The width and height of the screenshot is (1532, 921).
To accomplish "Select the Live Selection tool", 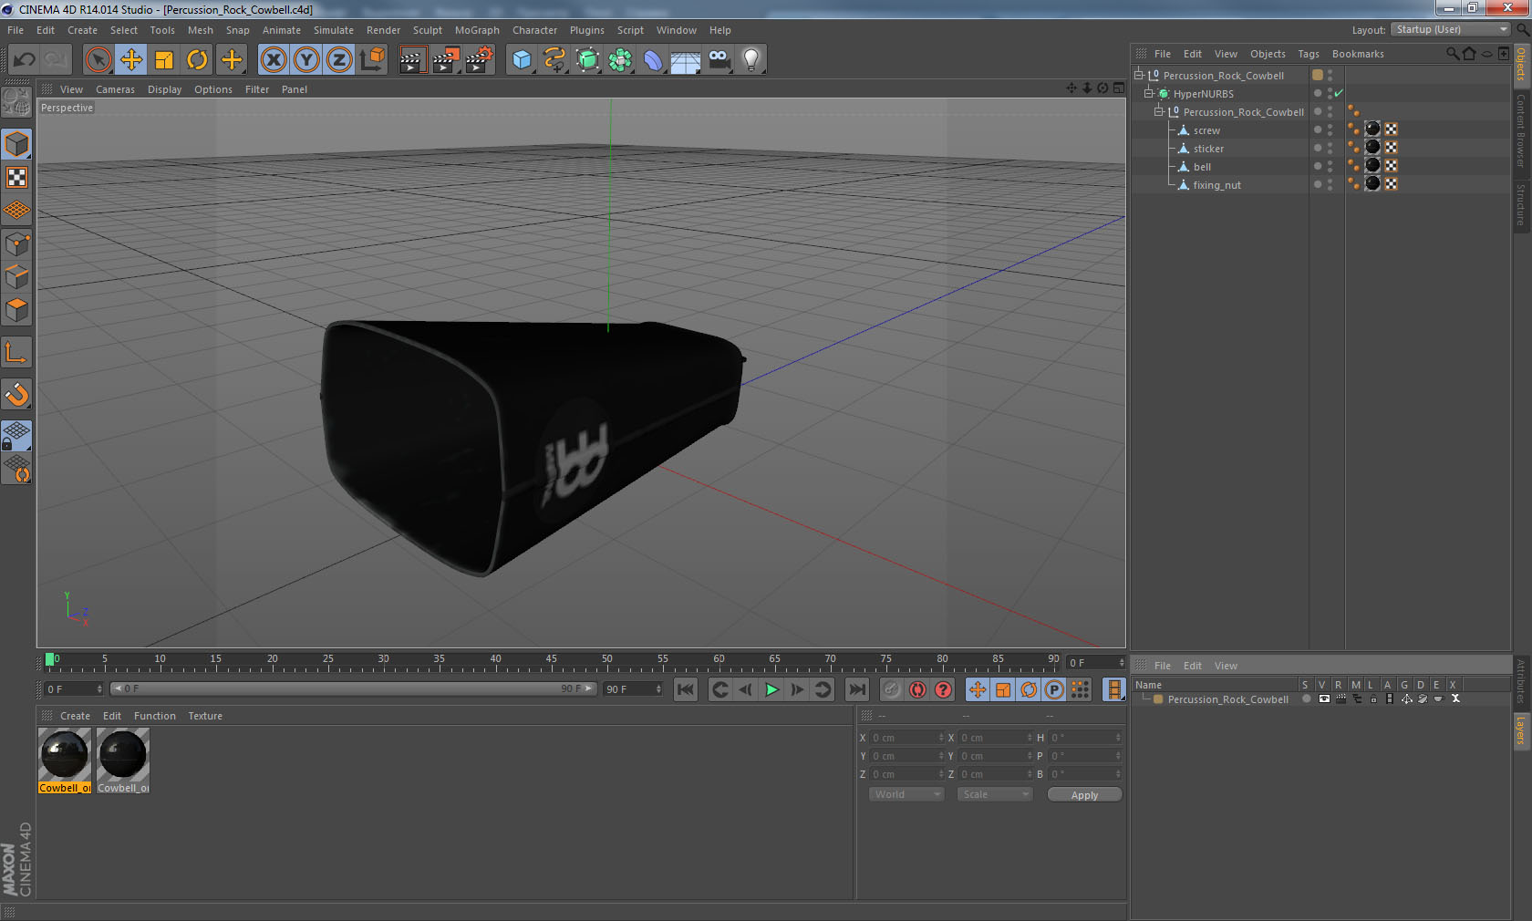I will pos(98,60).
